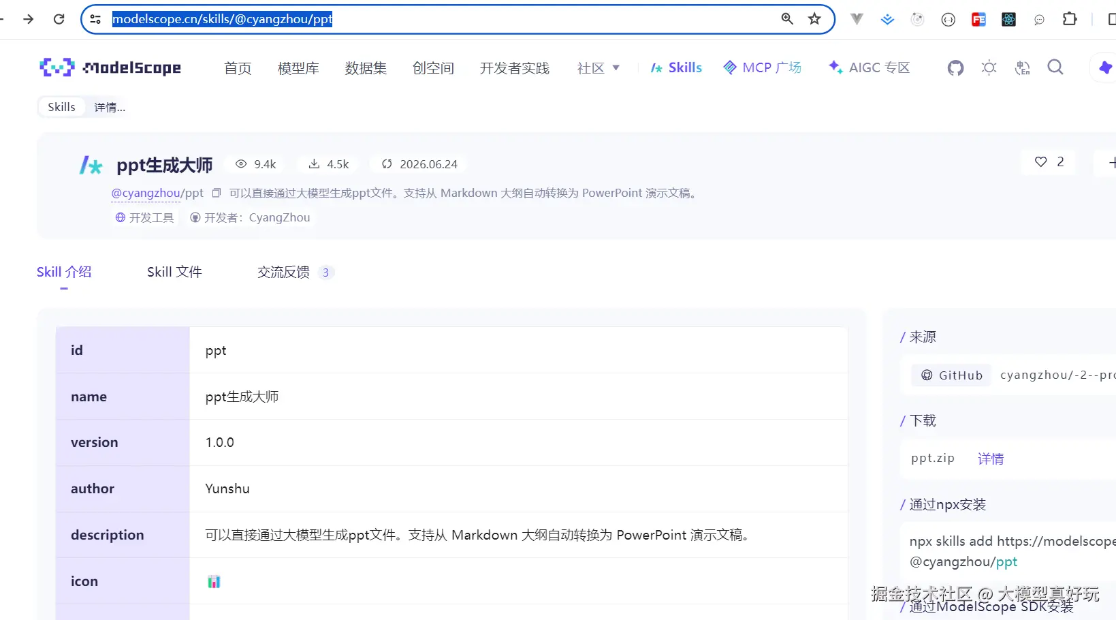Click the 开发者: CyangZhou tag
Screen dimensions: 1116x620
coord(250,217)
